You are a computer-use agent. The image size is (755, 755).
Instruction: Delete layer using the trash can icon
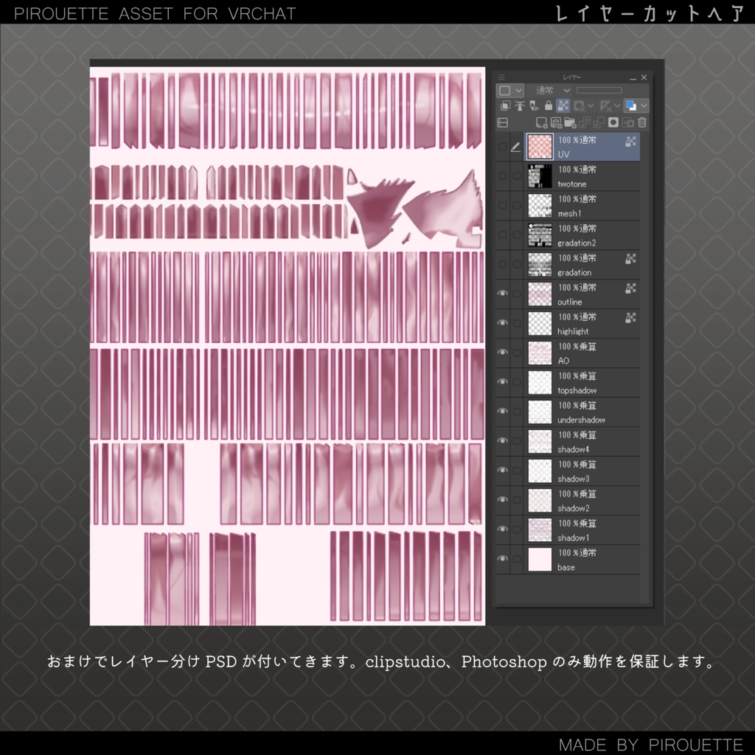tap(642, 122)
